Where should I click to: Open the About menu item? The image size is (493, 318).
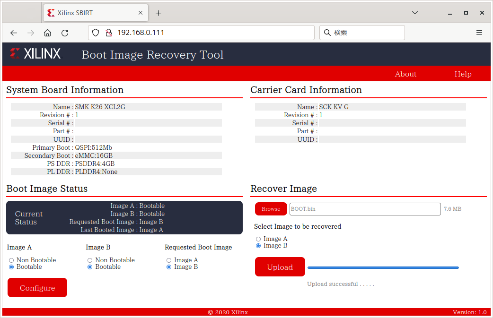(x=405, y=74)
